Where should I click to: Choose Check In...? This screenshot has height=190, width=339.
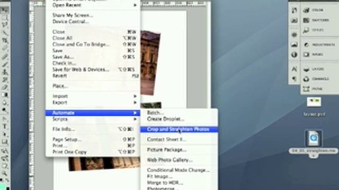93,63
